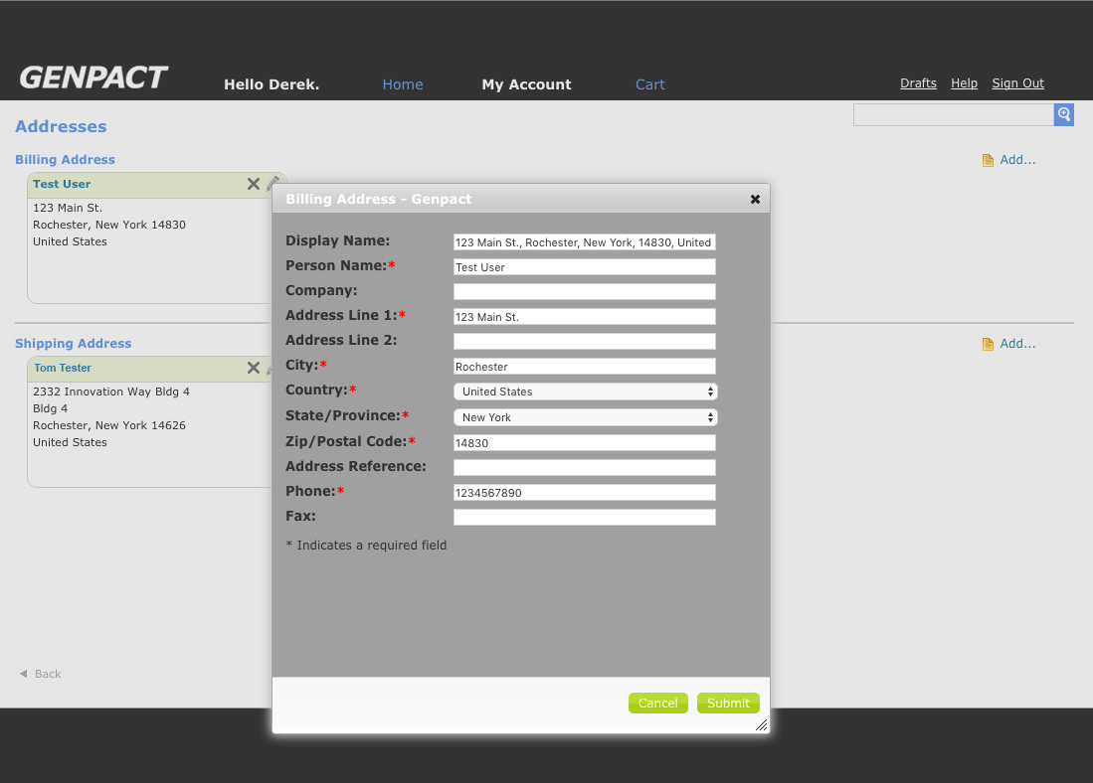Click the search magnifier icon
Viewport: 1093px width, 783px height.
point(1063,115)
